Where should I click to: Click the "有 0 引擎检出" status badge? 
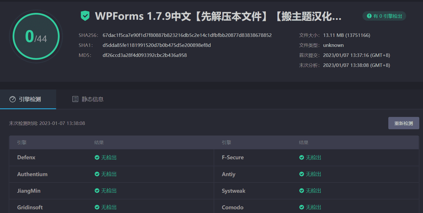(384, 16)
